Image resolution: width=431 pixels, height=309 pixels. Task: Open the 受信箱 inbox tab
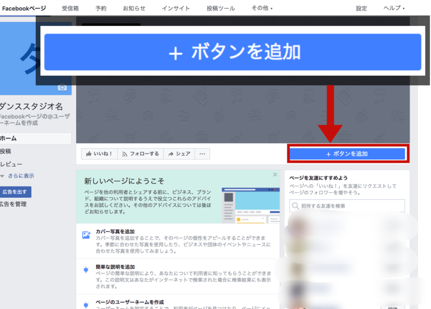[x=70, y=8]
